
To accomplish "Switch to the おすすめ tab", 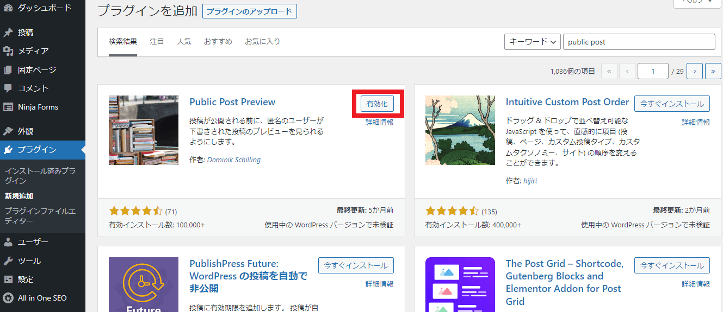I will (218, 42).
